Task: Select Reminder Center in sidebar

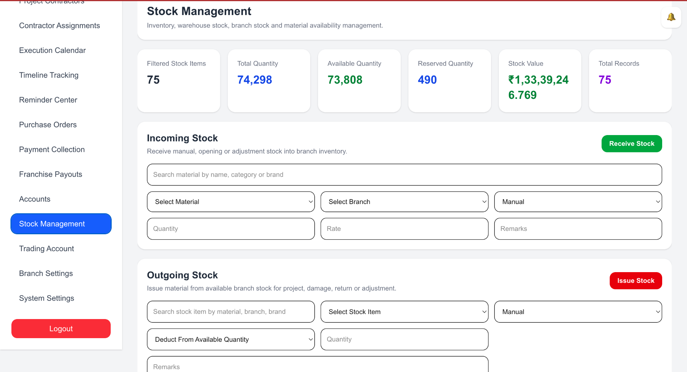Action: (48, 100)
